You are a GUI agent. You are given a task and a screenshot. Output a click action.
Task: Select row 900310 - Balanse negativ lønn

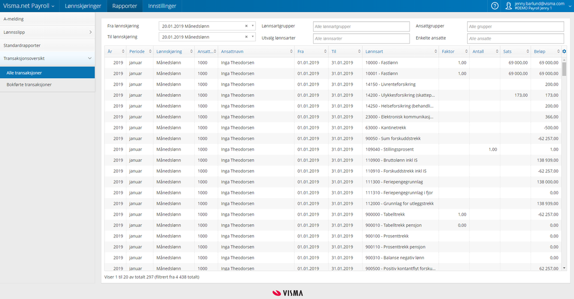tap(333, 258)
